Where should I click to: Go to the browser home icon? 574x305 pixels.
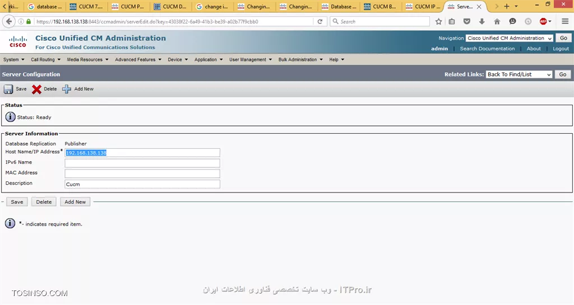click(497, 22)
